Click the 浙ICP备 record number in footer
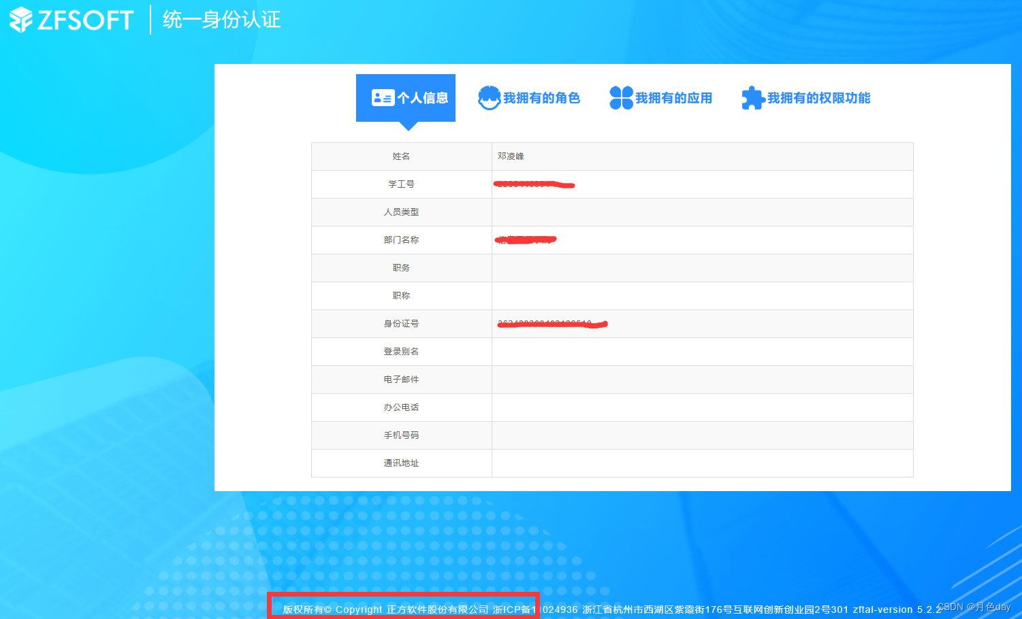 click(x=535, y=609)
